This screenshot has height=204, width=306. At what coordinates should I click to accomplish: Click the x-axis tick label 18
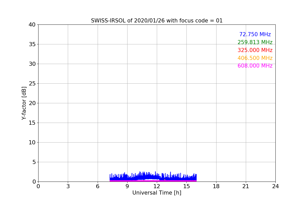coord(216,186)
